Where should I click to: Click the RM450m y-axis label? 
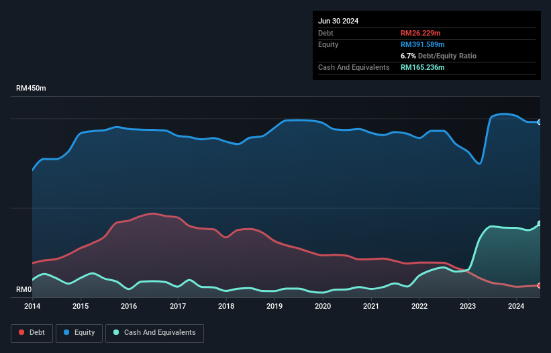32,89
